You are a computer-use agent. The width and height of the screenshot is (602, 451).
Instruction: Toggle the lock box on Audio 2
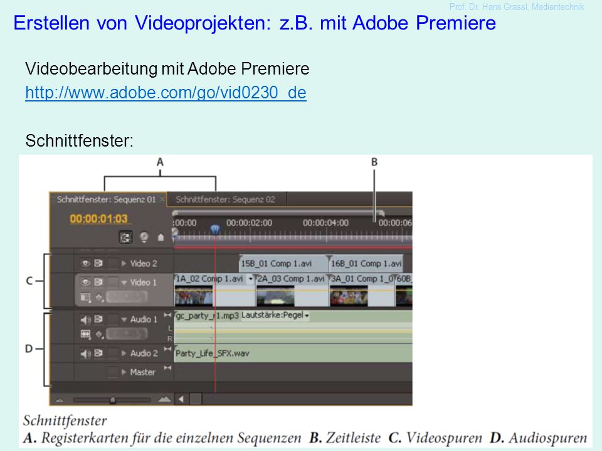112,353
